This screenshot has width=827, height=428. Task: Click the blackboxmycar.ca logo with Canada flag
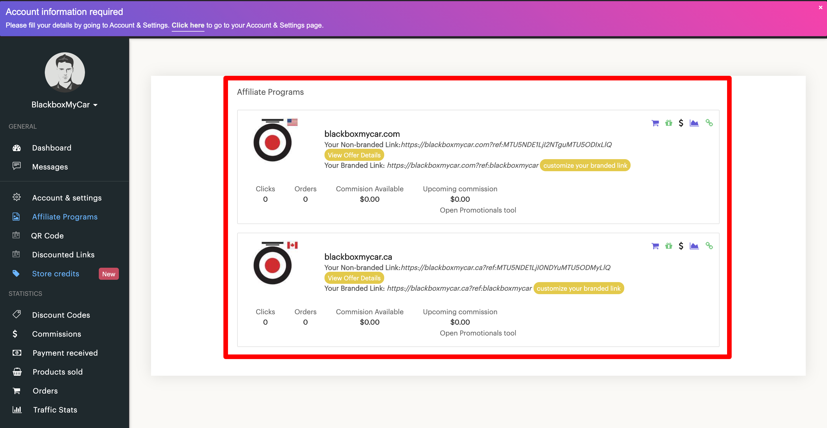[275, 263]
